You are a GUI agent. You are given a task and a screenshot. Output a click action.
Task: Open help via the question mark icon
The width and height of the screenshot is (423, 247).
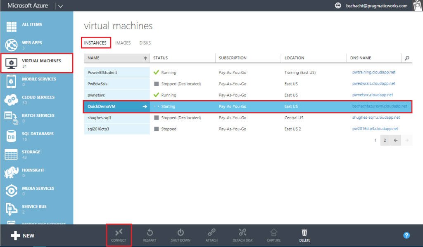(x=406, y=235)
